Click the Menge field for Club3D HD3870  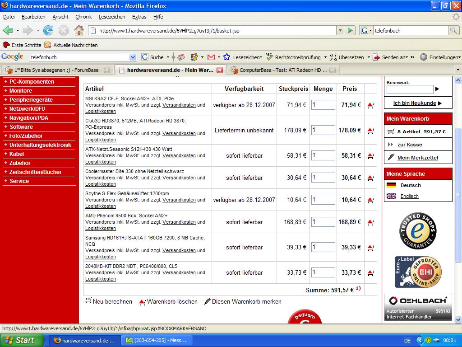tap(323, 130)
